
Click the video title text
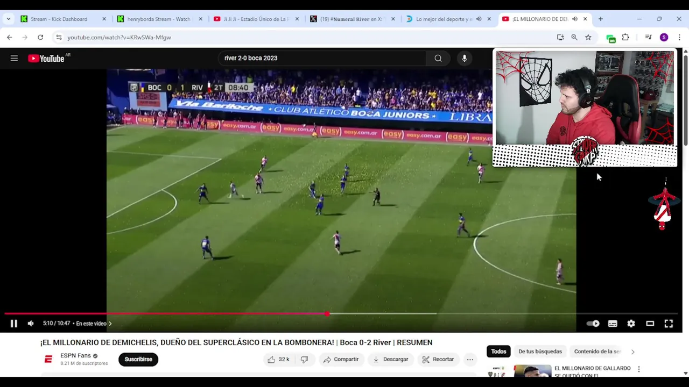[236, 342]
